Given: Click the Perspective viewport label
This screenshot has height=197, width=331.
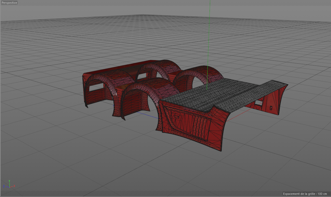Looking at the screenshot, I should (x=9, y=3).
